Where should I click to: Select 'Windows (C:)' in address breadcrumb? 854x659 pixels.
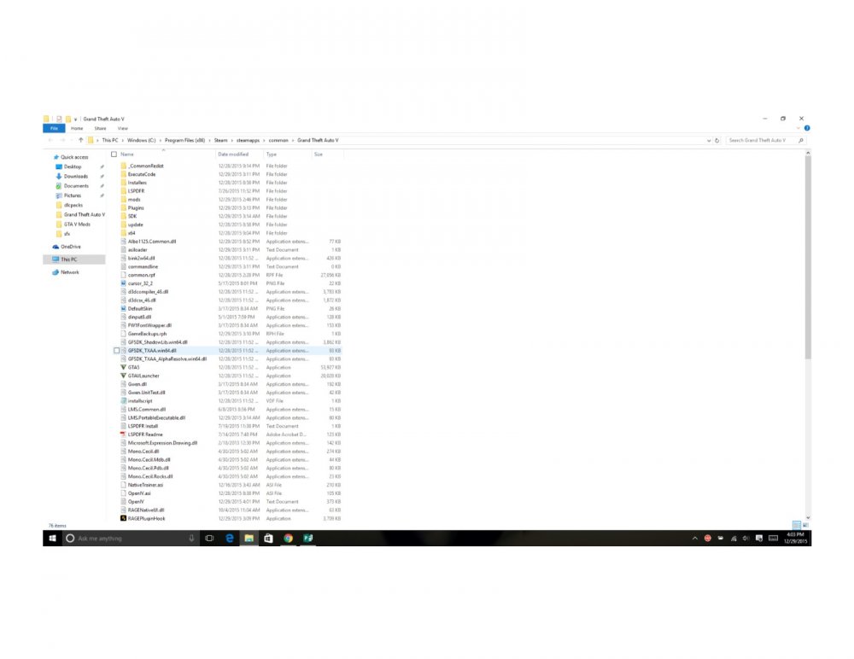pos(142,141)
